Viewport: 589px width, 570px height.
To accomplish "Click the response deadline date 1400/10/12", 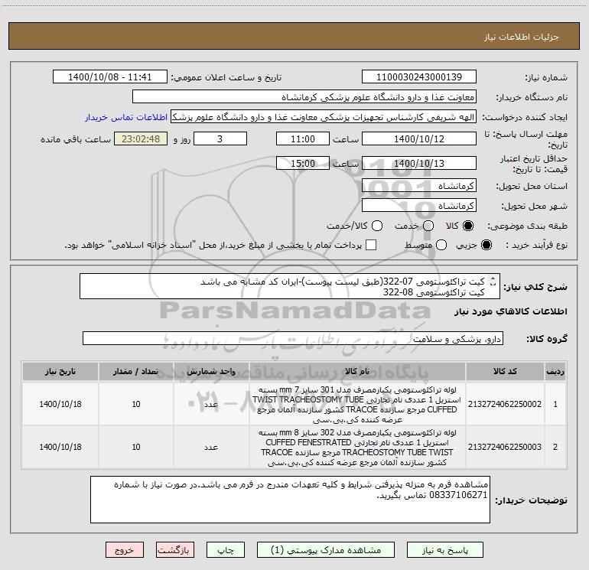I will (x=419, y=139).
